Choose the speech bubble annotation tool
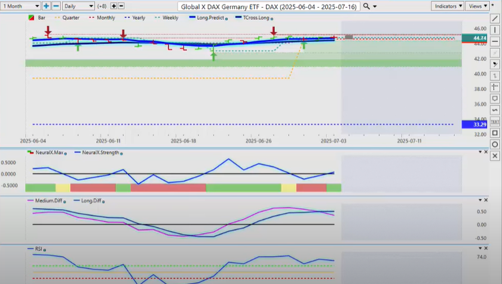The width and height of the screenshot is (502, 284). coord(495,98)
